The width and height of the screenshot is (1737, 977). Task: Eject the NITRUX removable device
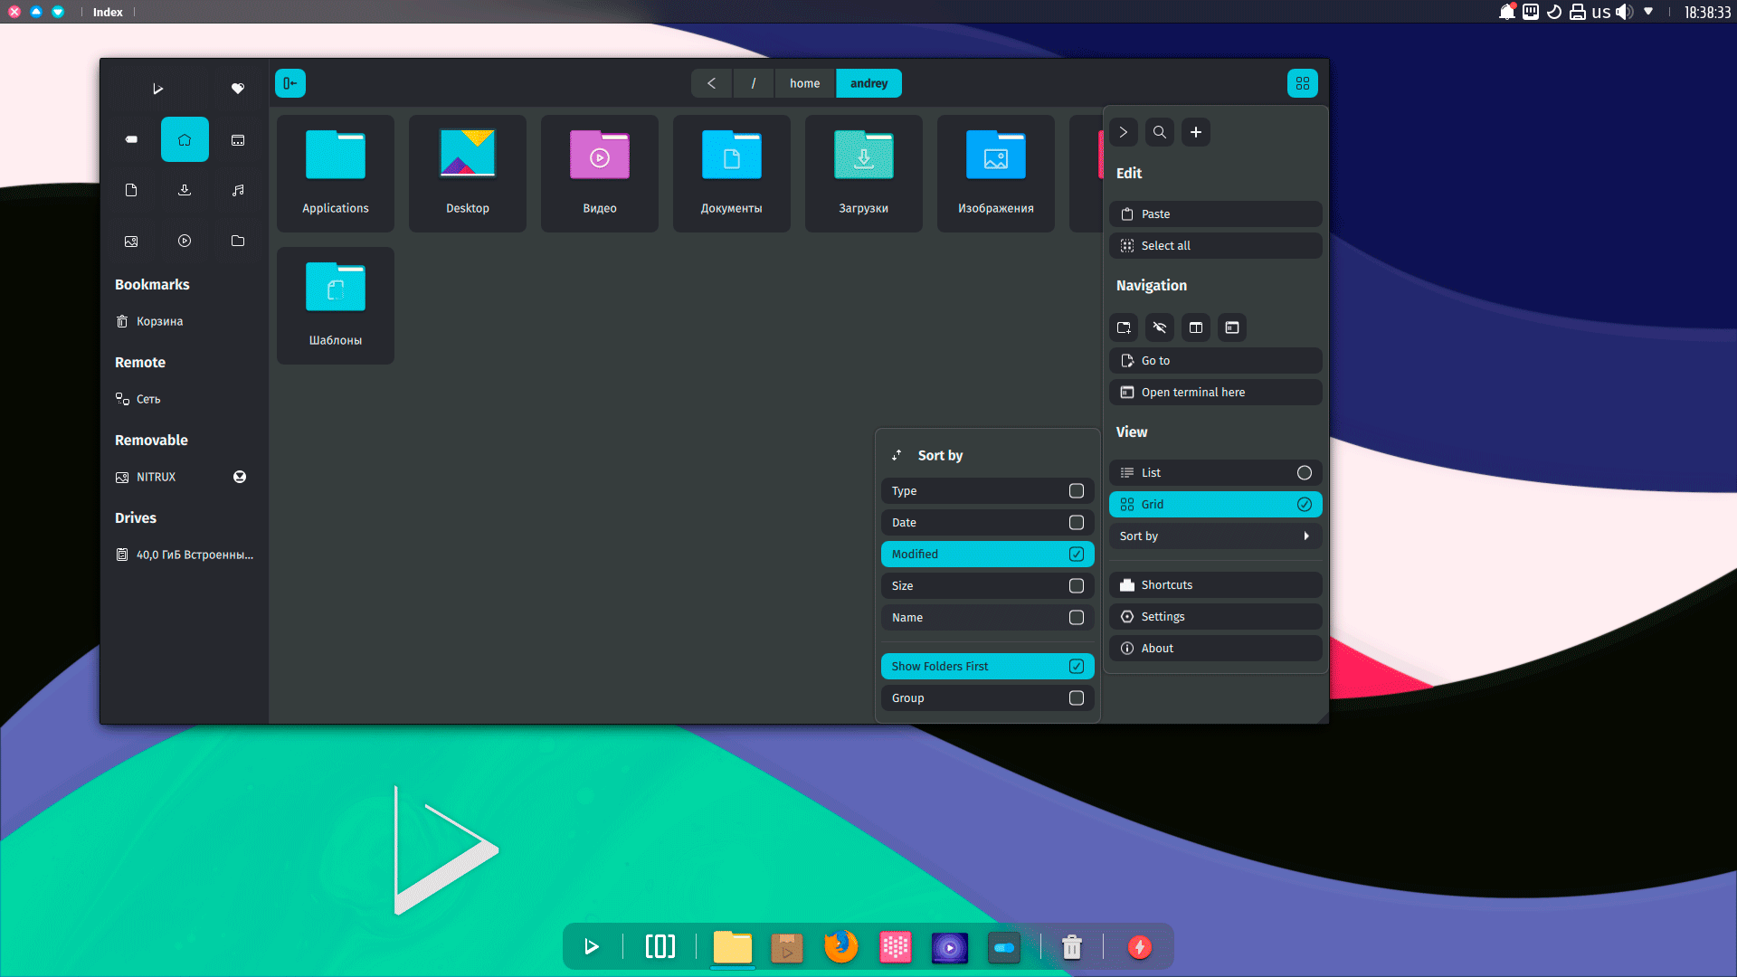click(x=240, y=477)
